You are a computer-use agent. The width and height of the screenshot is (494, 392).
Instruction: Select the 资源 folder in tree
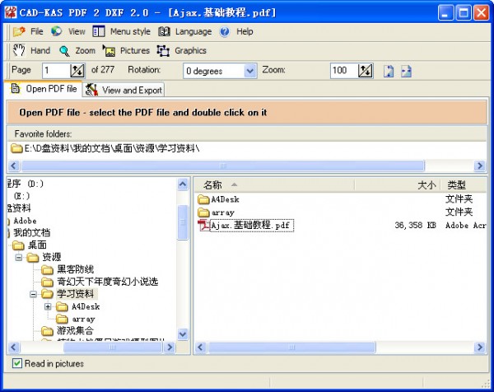(x=52, y=257)
